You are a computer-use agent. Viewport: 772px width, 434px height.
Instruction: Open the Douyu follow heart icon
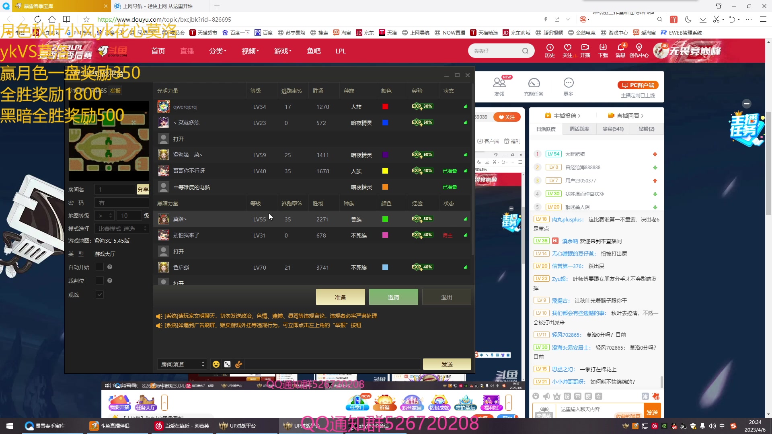coord(567,51)
